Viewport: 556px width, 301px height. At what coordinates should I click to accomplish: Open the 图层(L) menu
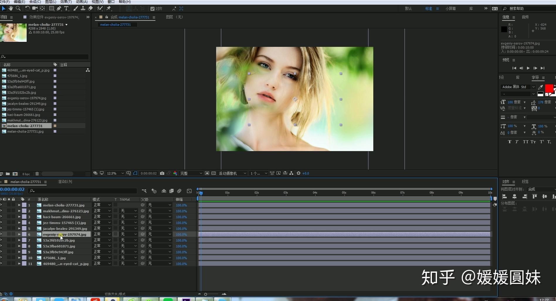[x=50, y=2]
